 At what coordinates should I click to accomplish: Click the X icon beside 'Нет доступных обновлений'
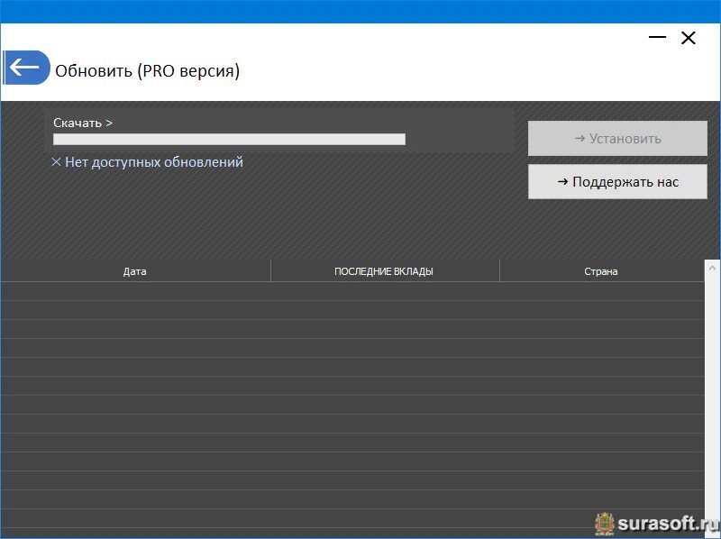(56, 163)
